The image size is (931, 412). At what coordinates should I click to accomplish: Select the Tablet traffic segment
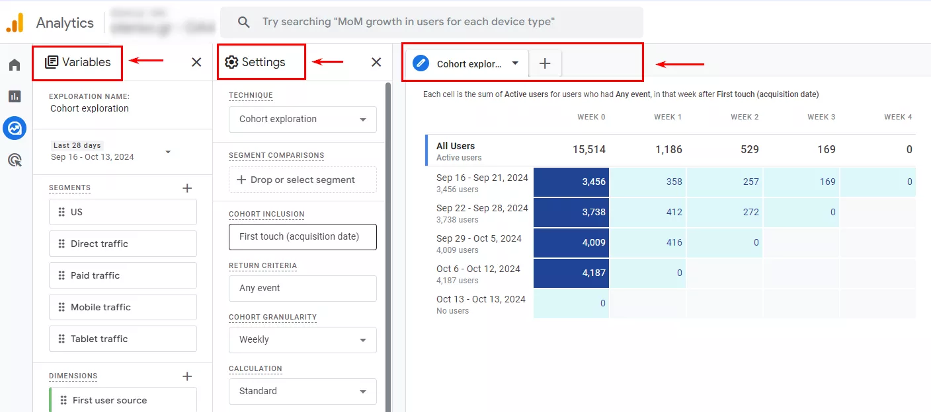pyautogui.click(x=123, y=339)
